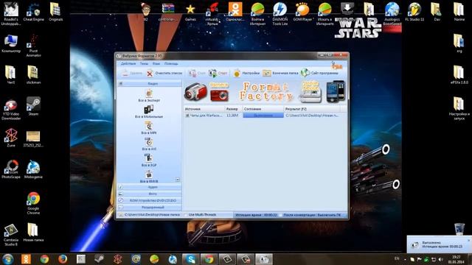Click Очистить список with the red X

click(164, 73)
